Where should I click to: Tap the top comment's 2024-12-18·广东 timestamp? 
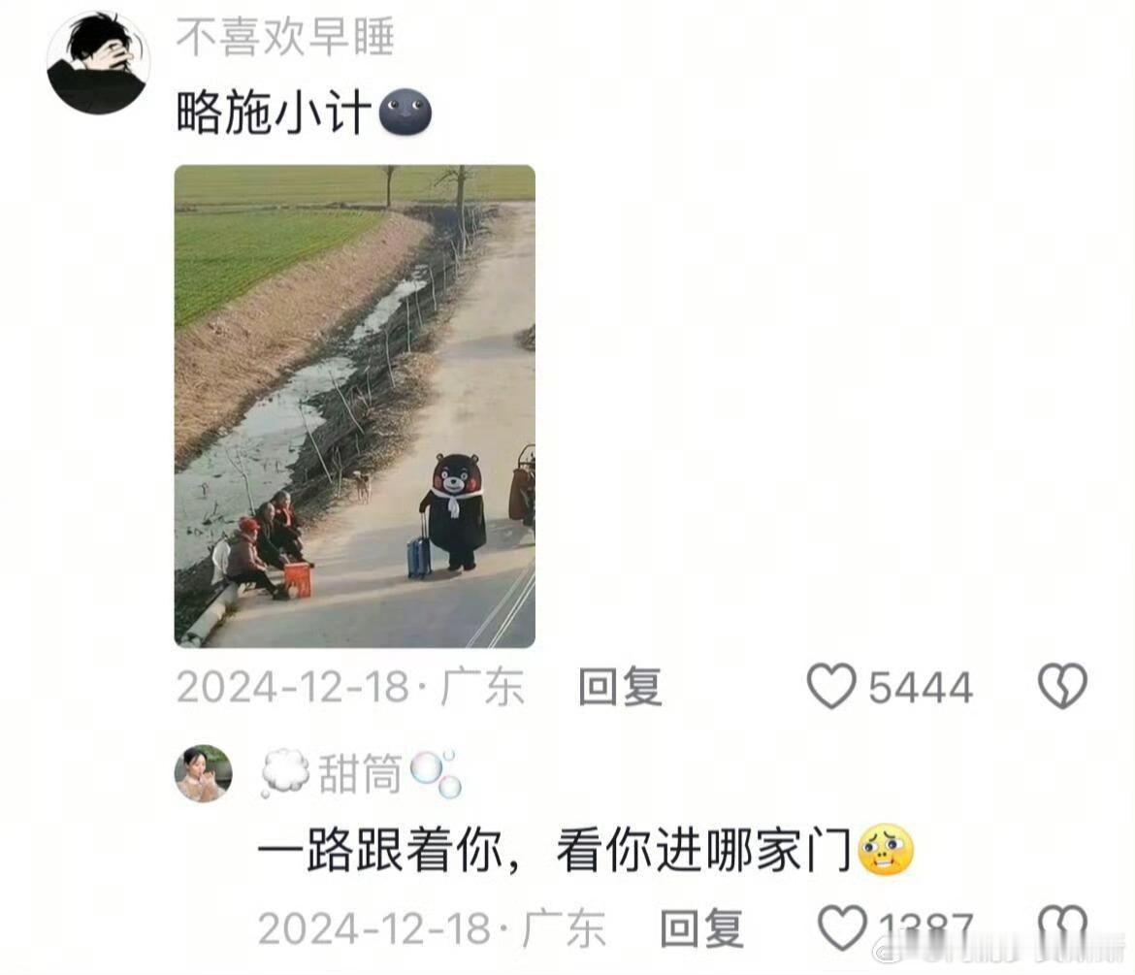[x=349, y=686]
